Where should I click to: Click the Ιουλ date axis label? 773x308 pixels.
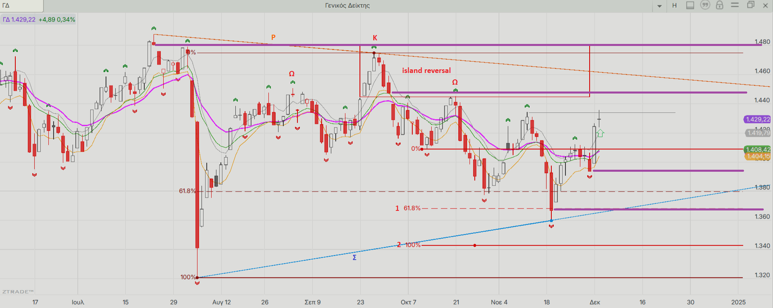[x=78, y=302]
